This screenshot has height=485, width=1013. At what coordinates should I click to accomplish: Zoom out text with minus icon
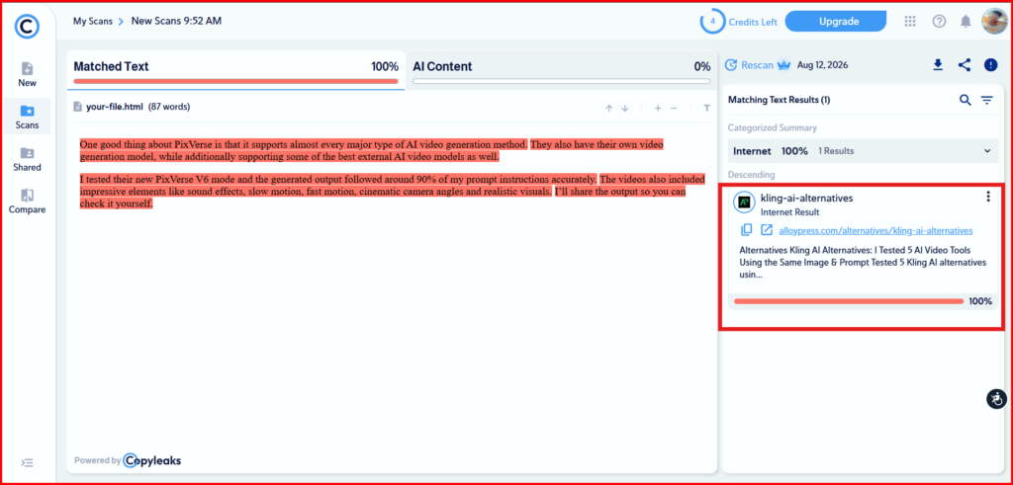[x=674, y=109]
